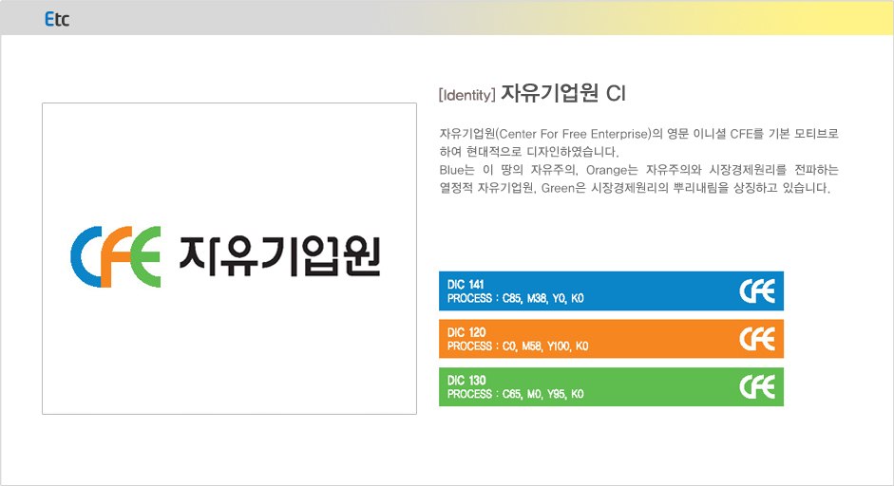Click the 자유기업원 CI heading
This screenshot has width=894, height=486.
click(563, 93)
